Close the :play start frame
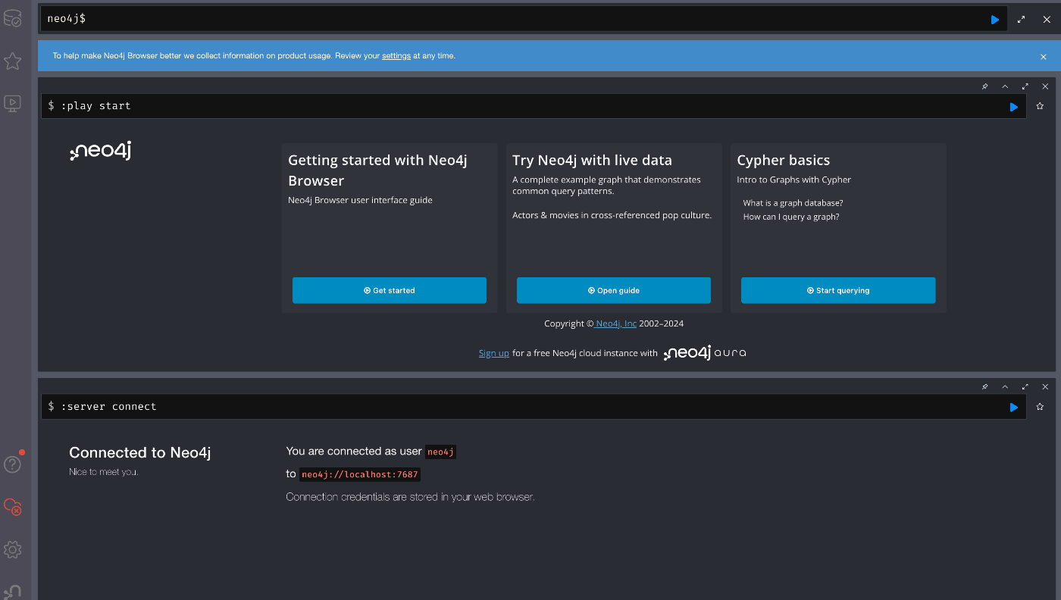This screenshot has height=600, width=1061. (x=1045, y=86)
